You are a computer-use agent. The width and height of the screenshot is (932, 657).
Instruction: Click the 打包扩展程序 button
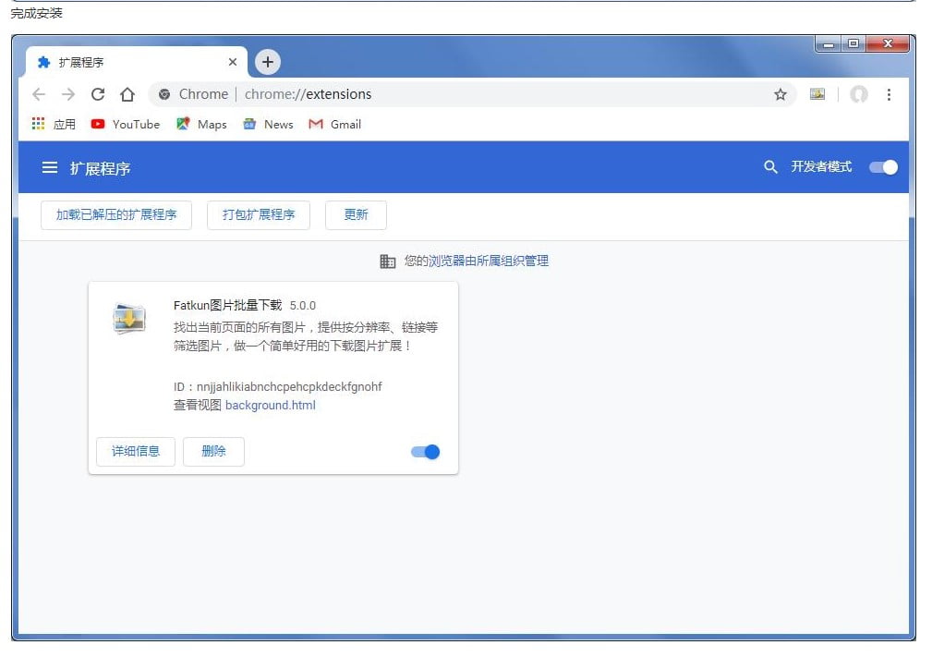259,214
